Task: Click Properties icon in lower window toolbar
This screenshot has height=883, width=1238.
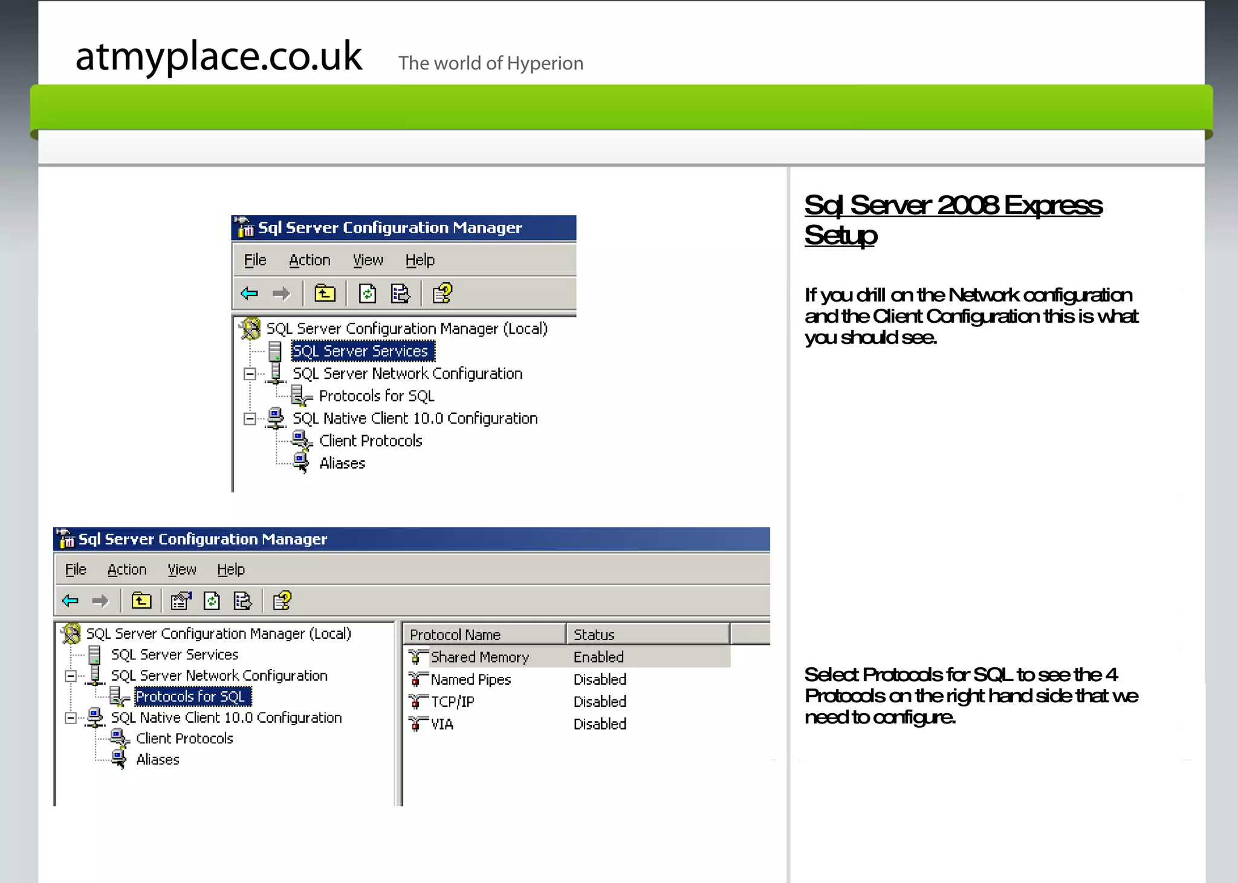Action: tap(181, 601)
